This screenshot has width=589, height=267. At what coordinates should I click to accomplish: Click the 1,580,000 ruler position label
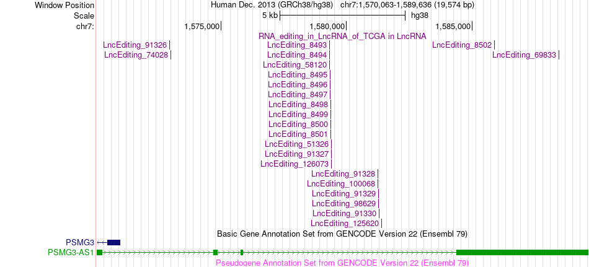327,26
